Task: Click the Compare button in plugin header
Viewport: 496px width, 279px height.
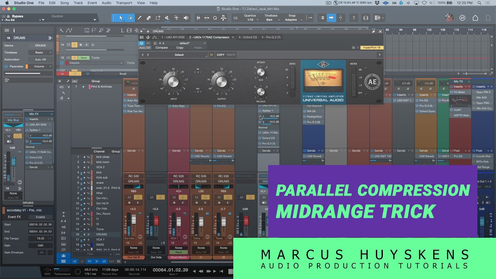Action: [162, 48]
